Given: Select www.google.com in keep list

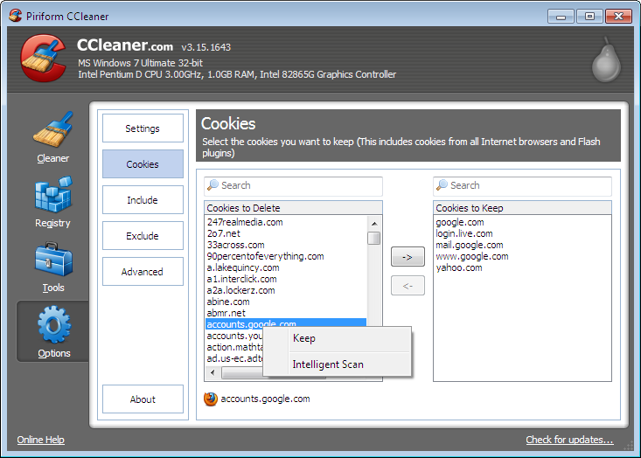Looking at the screenshot, I should (x=472, y=257).
